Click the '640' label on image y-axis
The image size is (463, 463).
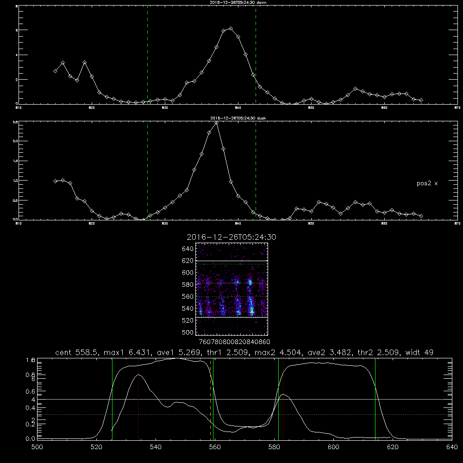188,249
